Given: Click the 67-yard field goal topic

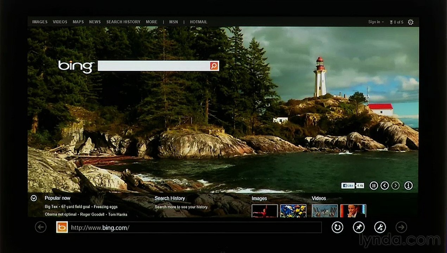Looking at the screenshot, I should [x=76, y=207].
